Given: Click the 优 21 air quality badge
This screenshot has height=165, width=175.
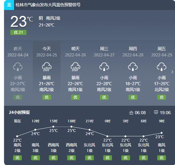Looking at the screenshot, I should tap(18, 32).
